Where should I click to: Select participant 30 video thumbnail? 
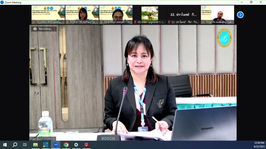click(82, 13)
